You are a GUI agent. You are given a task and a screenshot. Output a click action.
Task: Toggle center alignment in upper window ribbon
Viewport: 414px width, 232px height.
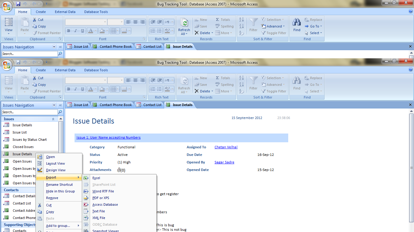tap(135, 22)
